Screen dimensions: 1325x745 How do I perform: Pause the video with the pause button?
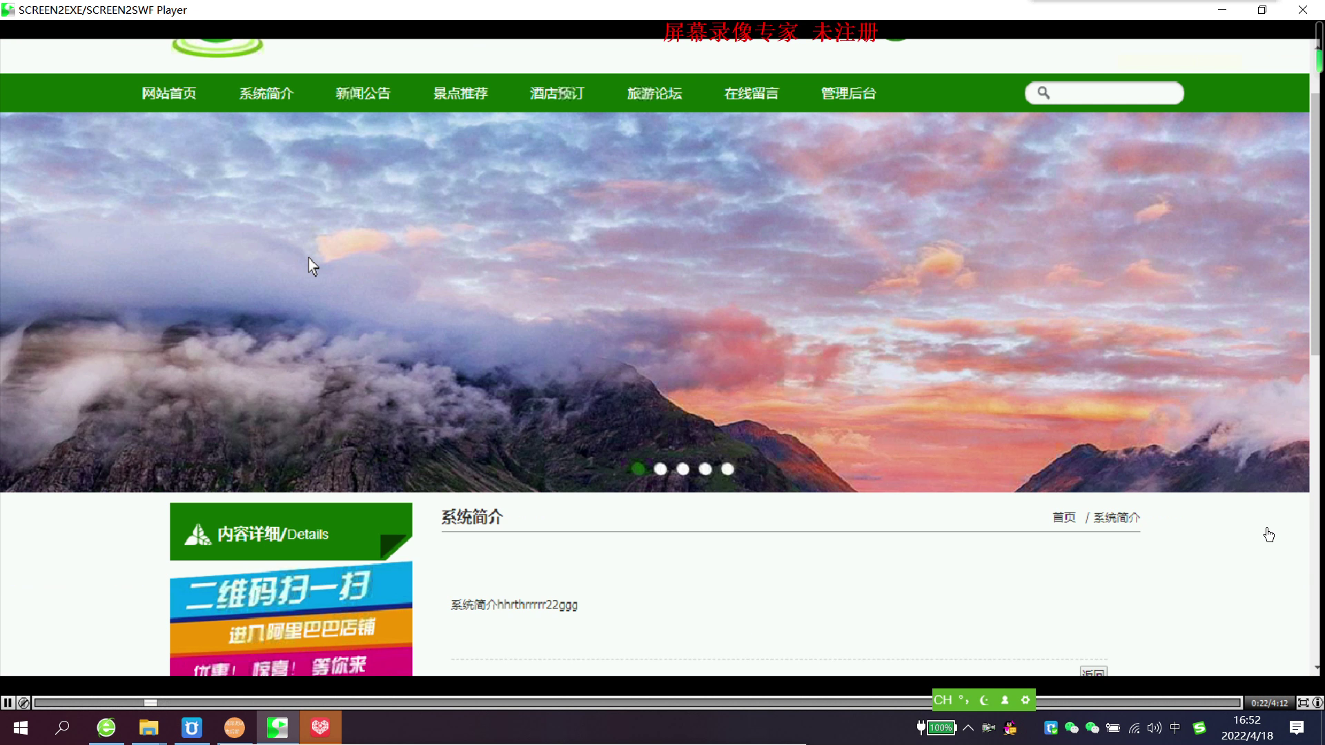pyautogui.click(x=8, y=702)
